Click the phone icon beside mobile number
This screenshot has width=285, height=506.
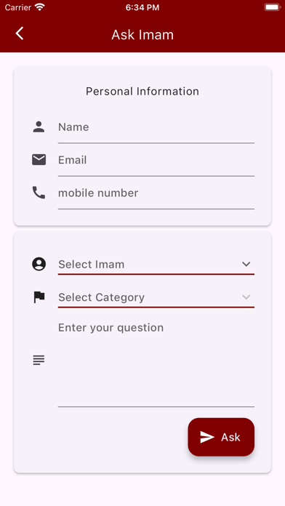pyautogui.click(x=39, y=193)
